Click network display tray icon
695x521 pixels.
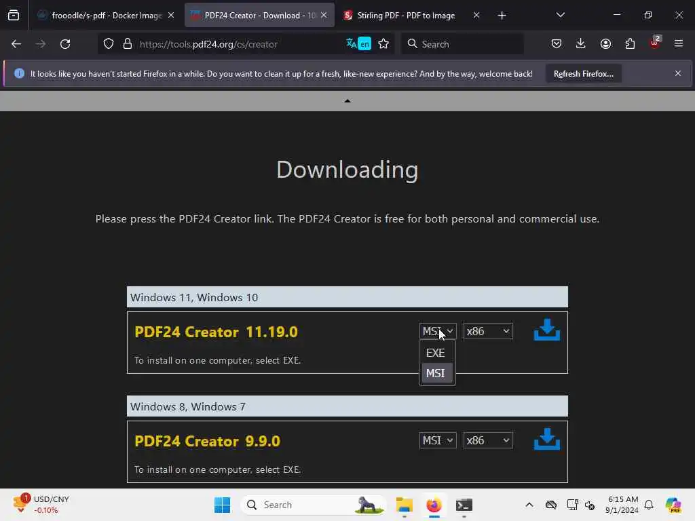(x=572, y=505)
